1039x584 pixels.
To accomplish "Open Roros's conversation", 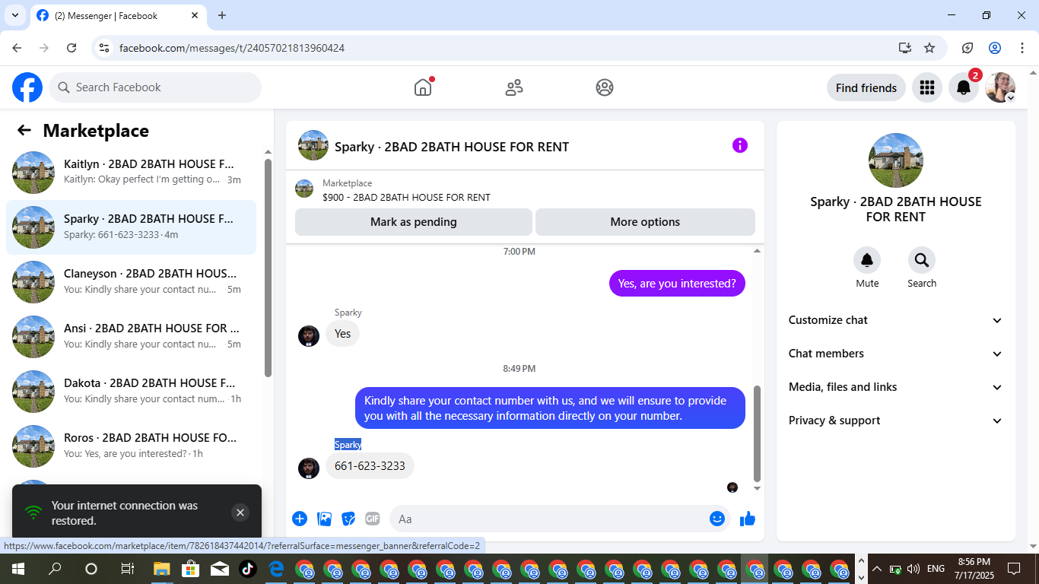I will [x=131, y=446].
